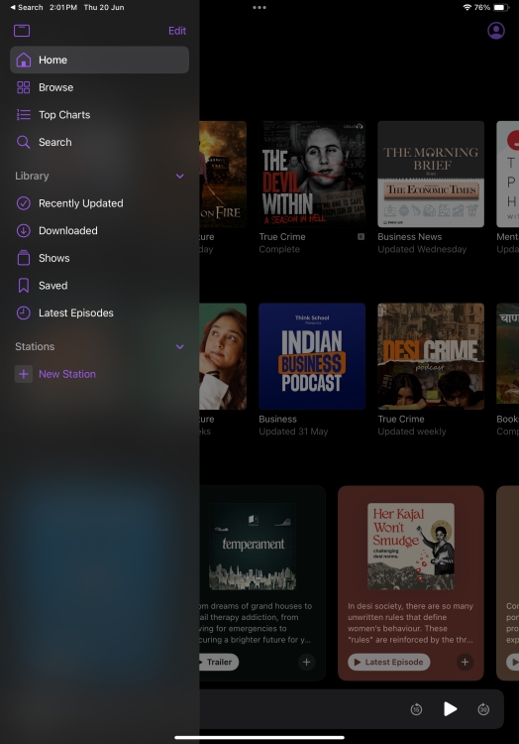This screenshot has height=744, width=519.
Task: Skip forward 30 seconds
Action: click(x=483, y=709)
